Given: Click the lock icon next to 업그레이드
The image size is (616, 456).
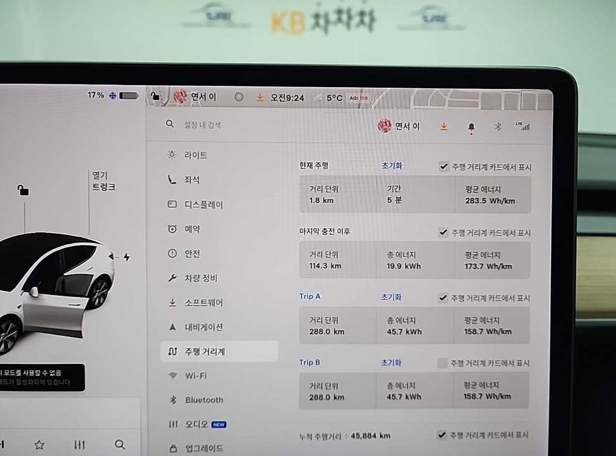Looking at the screenshot, I should [x=173, y=448].
